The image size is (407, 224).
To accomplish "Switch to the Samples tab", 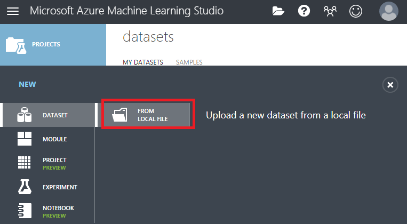I will point(189,62).
